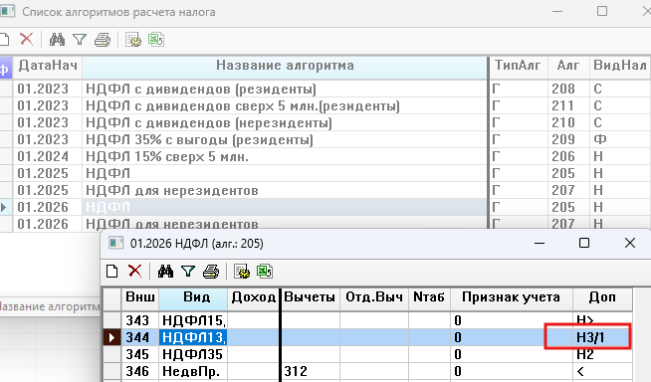Screen dimensions: 651x382
Task: Click red X delete icon in НДФЛ window
Action: [x=134, y=272]
